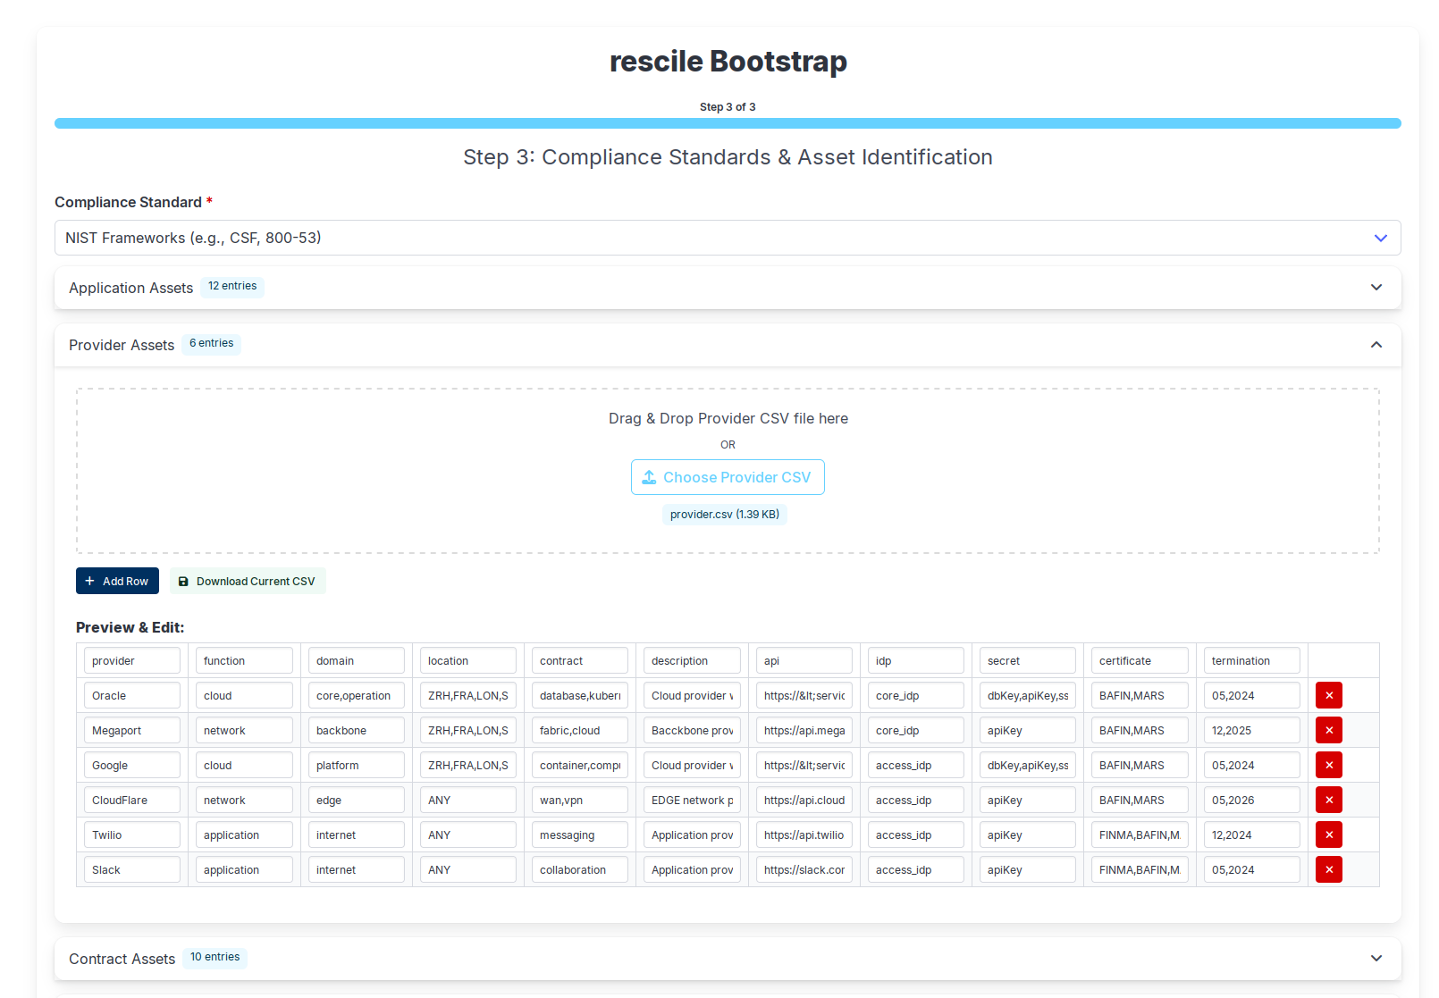This screenshot has width=1439, height=998.
Task: Edit the Oracle provider name field
Action: pos(131,695)
